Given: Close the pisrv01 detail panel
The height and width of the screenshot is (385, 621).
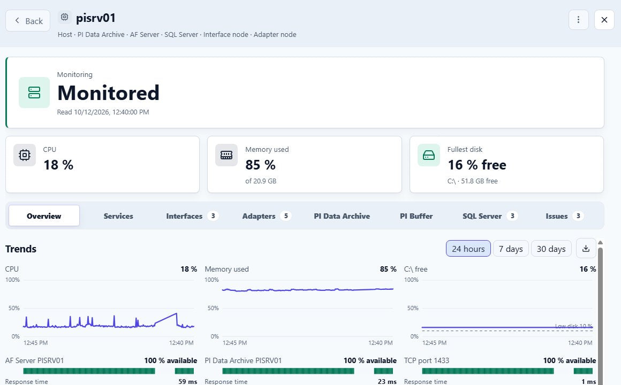Looking at the screenshot, I should [x=604, y=20].
